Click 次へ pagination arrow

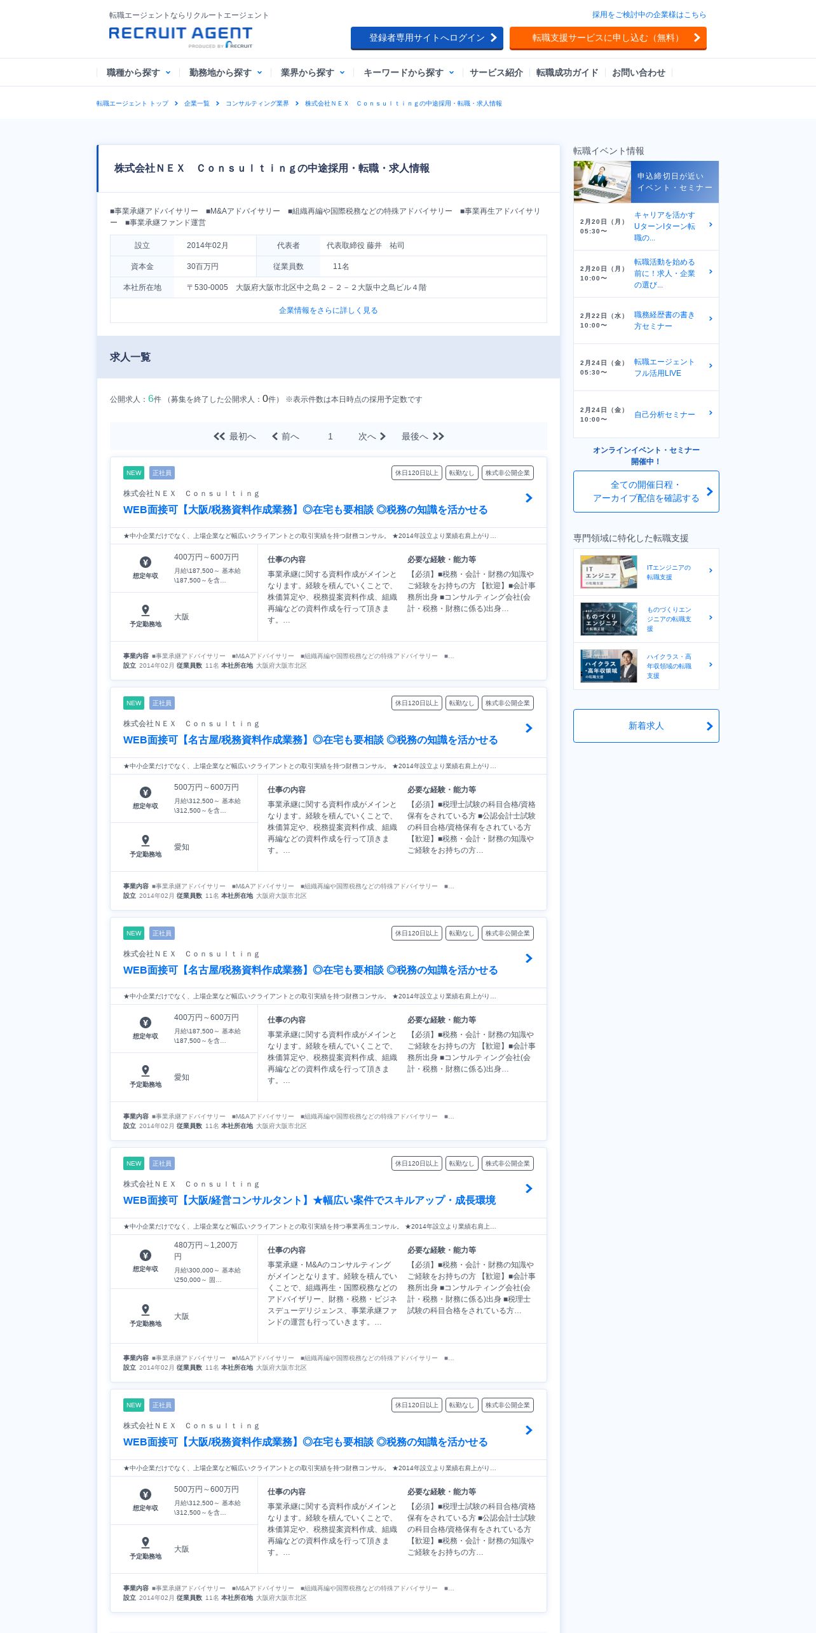372,436
